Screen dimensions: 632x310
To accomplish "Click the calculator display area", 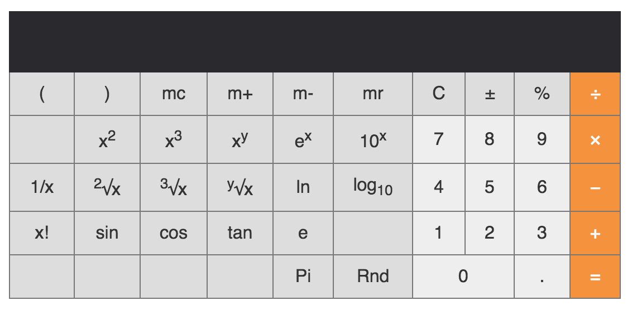I will 315,42.
